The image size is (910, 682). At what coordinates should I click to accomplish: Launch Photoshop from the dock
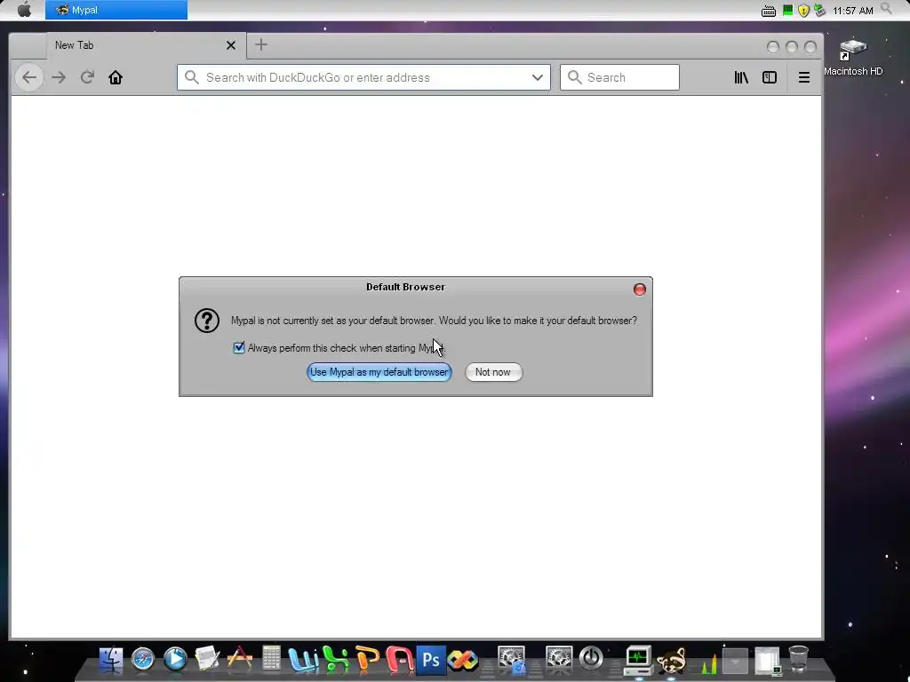click(431, 660)
